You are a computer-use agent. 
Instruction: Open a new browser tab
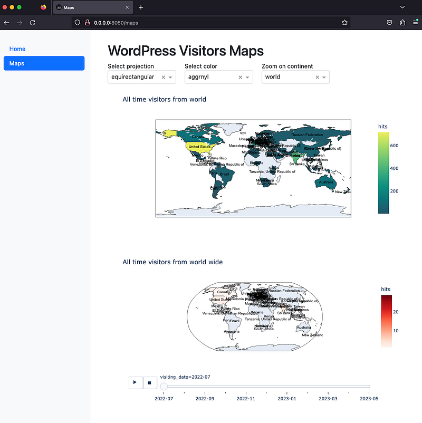click(141, 7)
